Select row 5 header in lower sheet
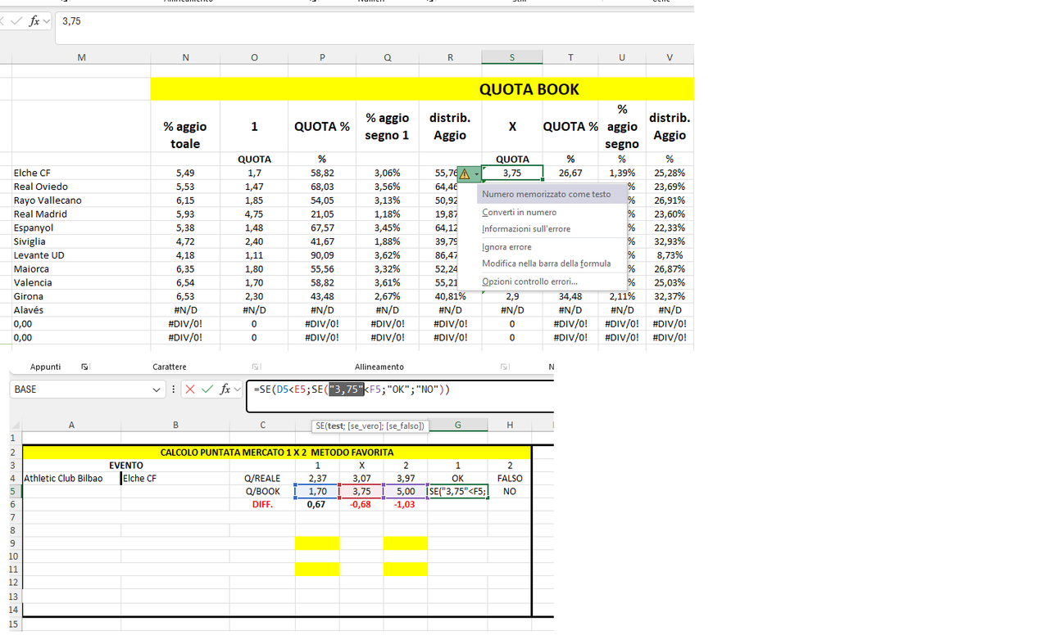 coord(15,492)
